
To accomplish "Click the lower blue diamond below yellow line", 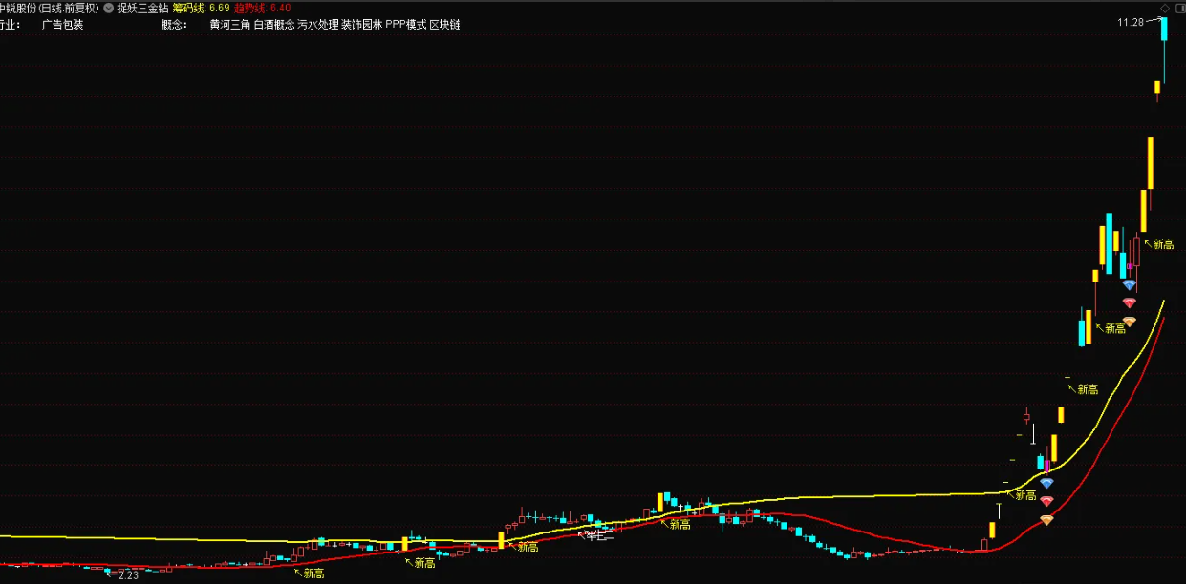I will [1046, 483].
